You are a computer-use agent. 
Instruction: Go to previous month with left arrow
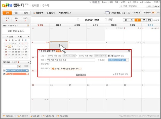(78, 20)
